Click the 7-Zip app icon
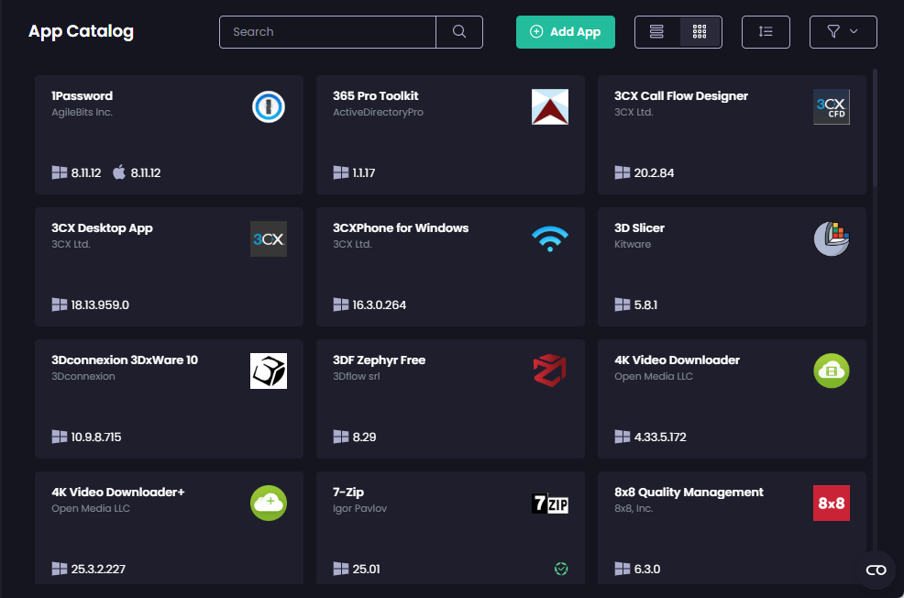904x598 pixels. [549, 503]
